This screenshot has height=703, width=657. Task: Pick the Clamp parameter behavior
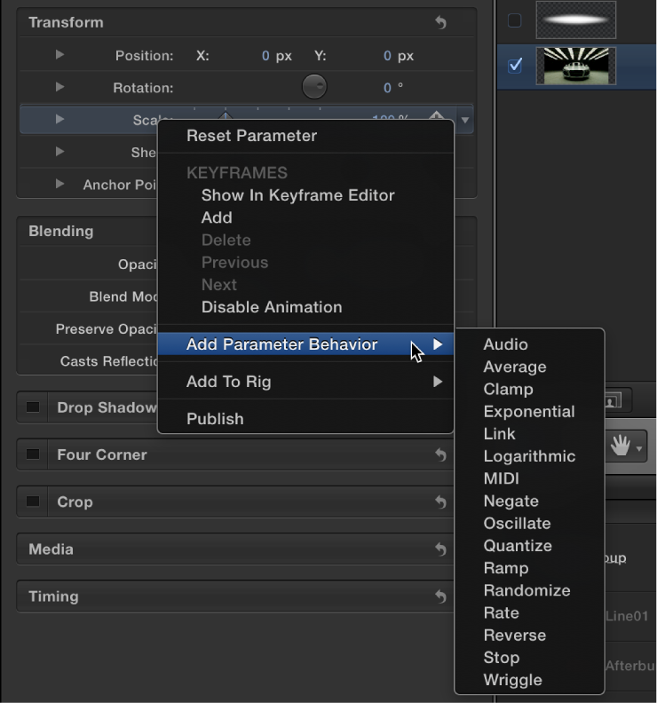coord(529,389)
